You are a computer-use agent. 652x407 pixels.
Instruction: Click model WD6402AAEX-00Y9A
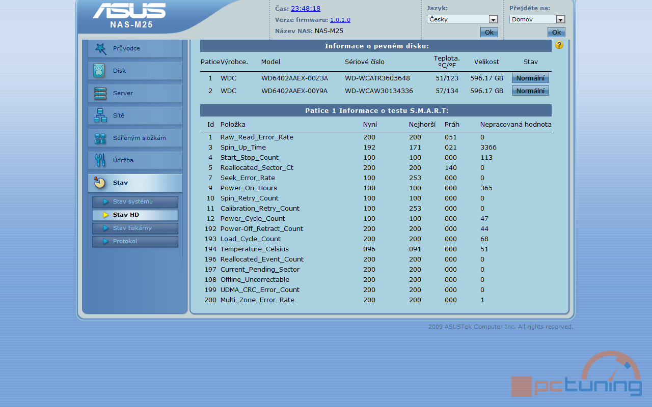(294, 91)
